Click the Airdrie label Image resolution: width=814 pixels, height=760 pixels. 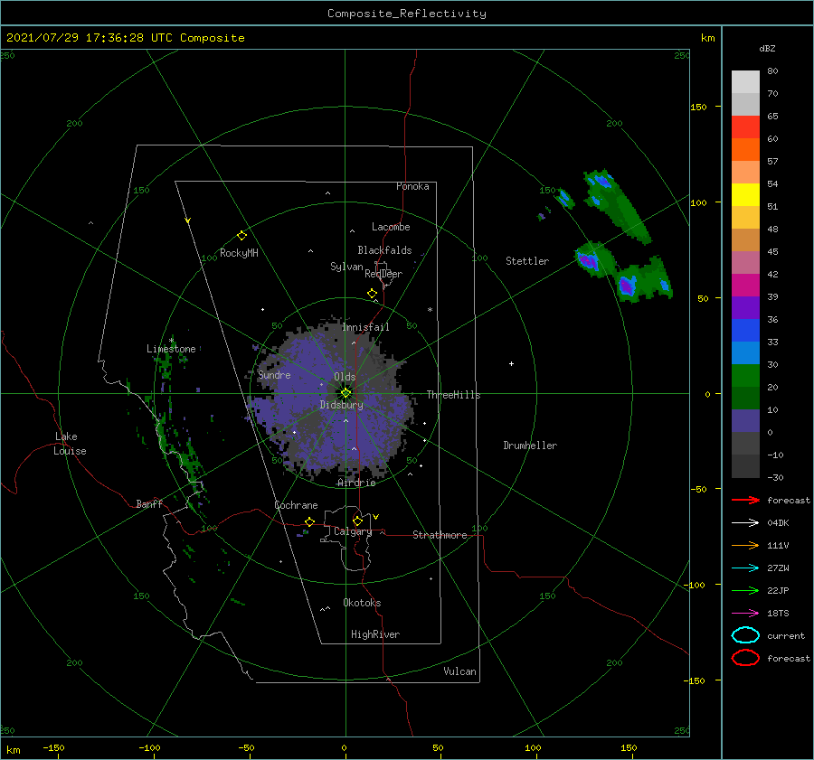(356, 483)
